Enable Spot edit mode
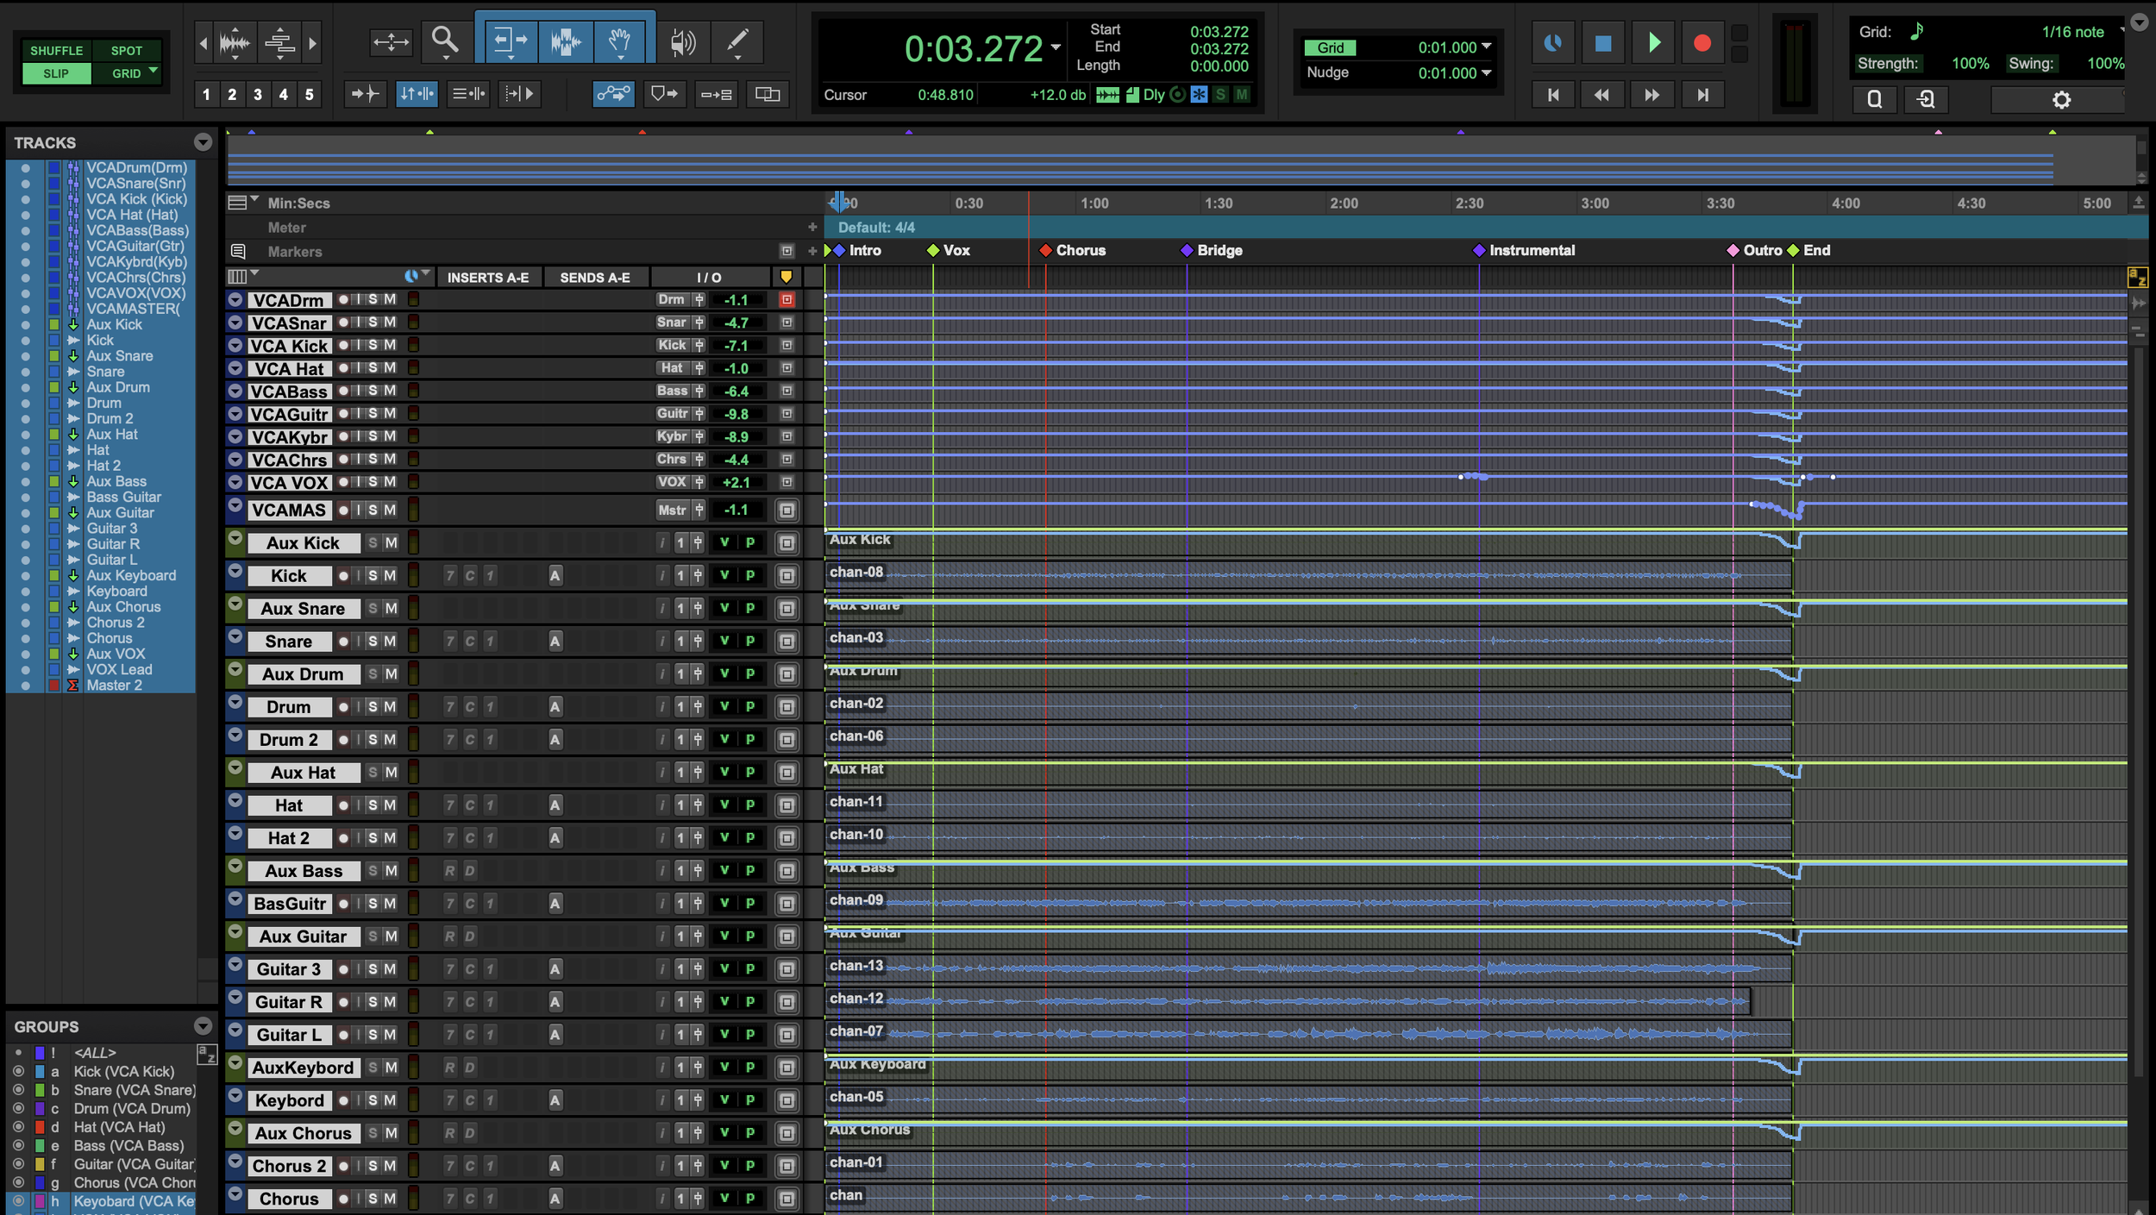Screen dimensions: 2156x1215 (x=127, y=51)
